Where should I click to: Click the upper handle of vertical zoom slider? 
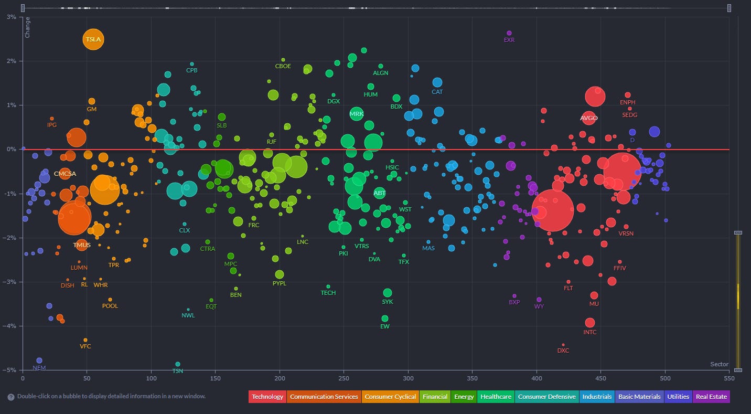(738, 232)
